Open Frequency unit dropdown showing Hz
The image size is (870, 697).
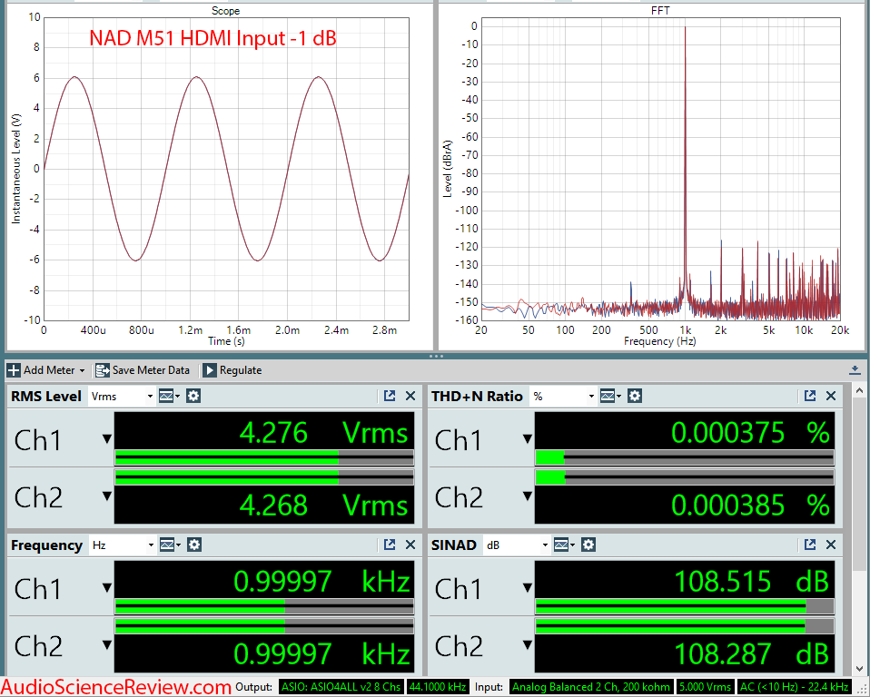click(122, 545)
